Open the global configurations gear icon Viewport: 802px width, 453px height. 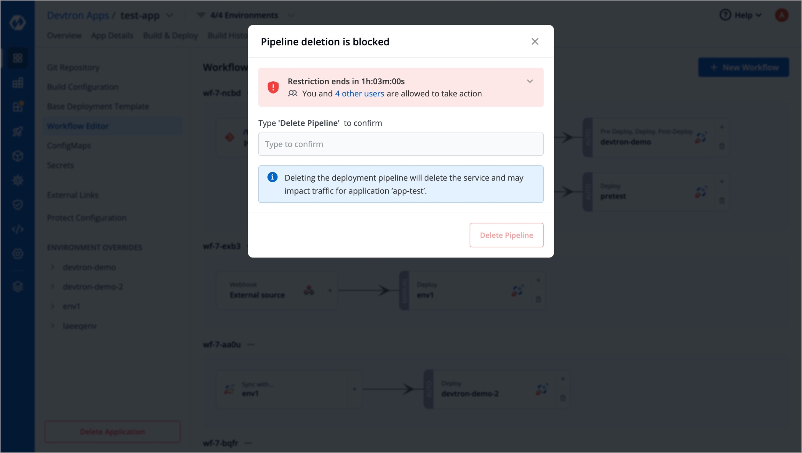[x=17, y=254]
